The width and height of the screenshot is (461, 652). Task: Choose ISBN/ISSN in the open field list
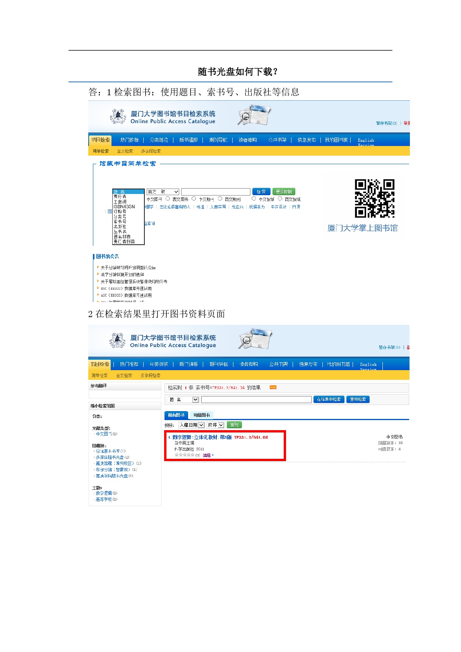[124, 207]
